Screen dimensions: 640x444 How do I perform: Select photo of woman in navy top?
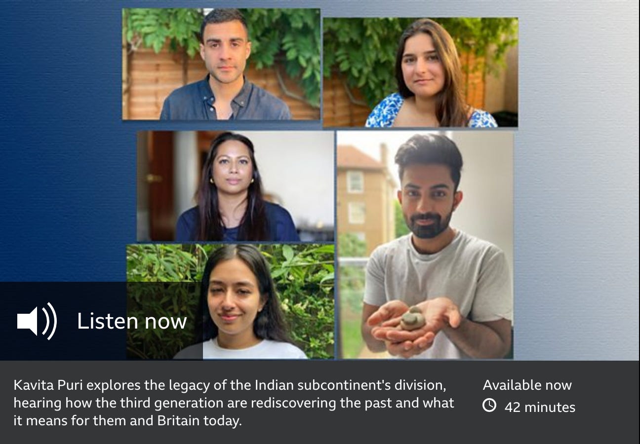pyautogui.click(x=236, y=186)
